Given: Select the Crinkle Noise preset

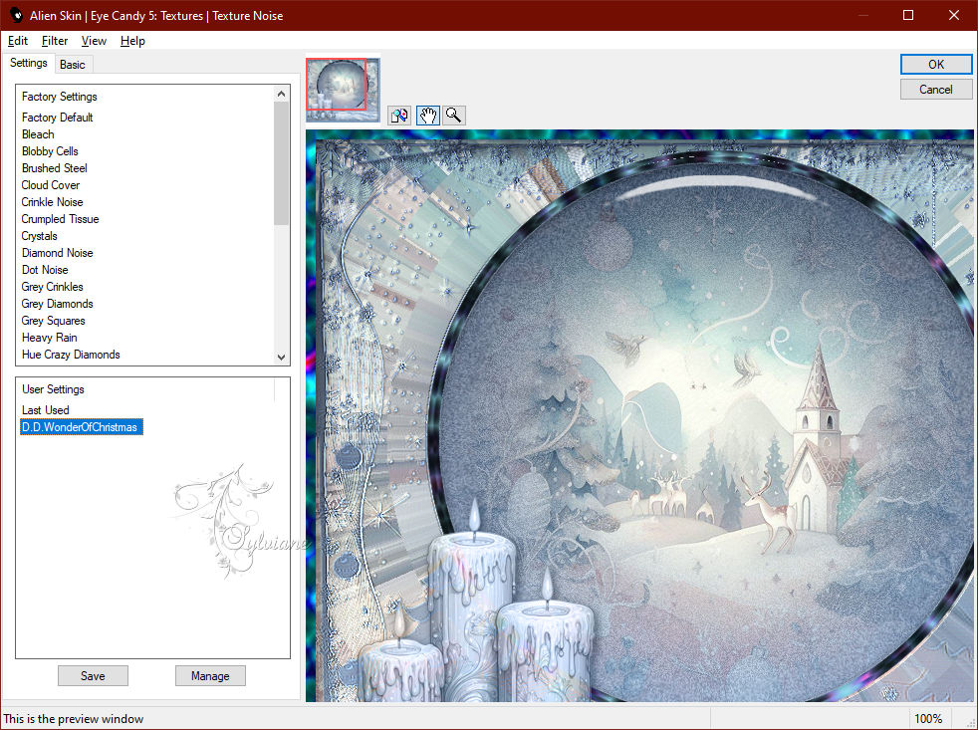Looking at the screenshot, I should pos(53,201).
